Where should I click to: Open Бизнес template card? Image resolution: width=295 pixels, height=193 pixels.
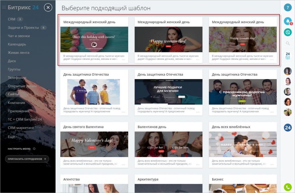pyautogui.click(x=243, y=183)
